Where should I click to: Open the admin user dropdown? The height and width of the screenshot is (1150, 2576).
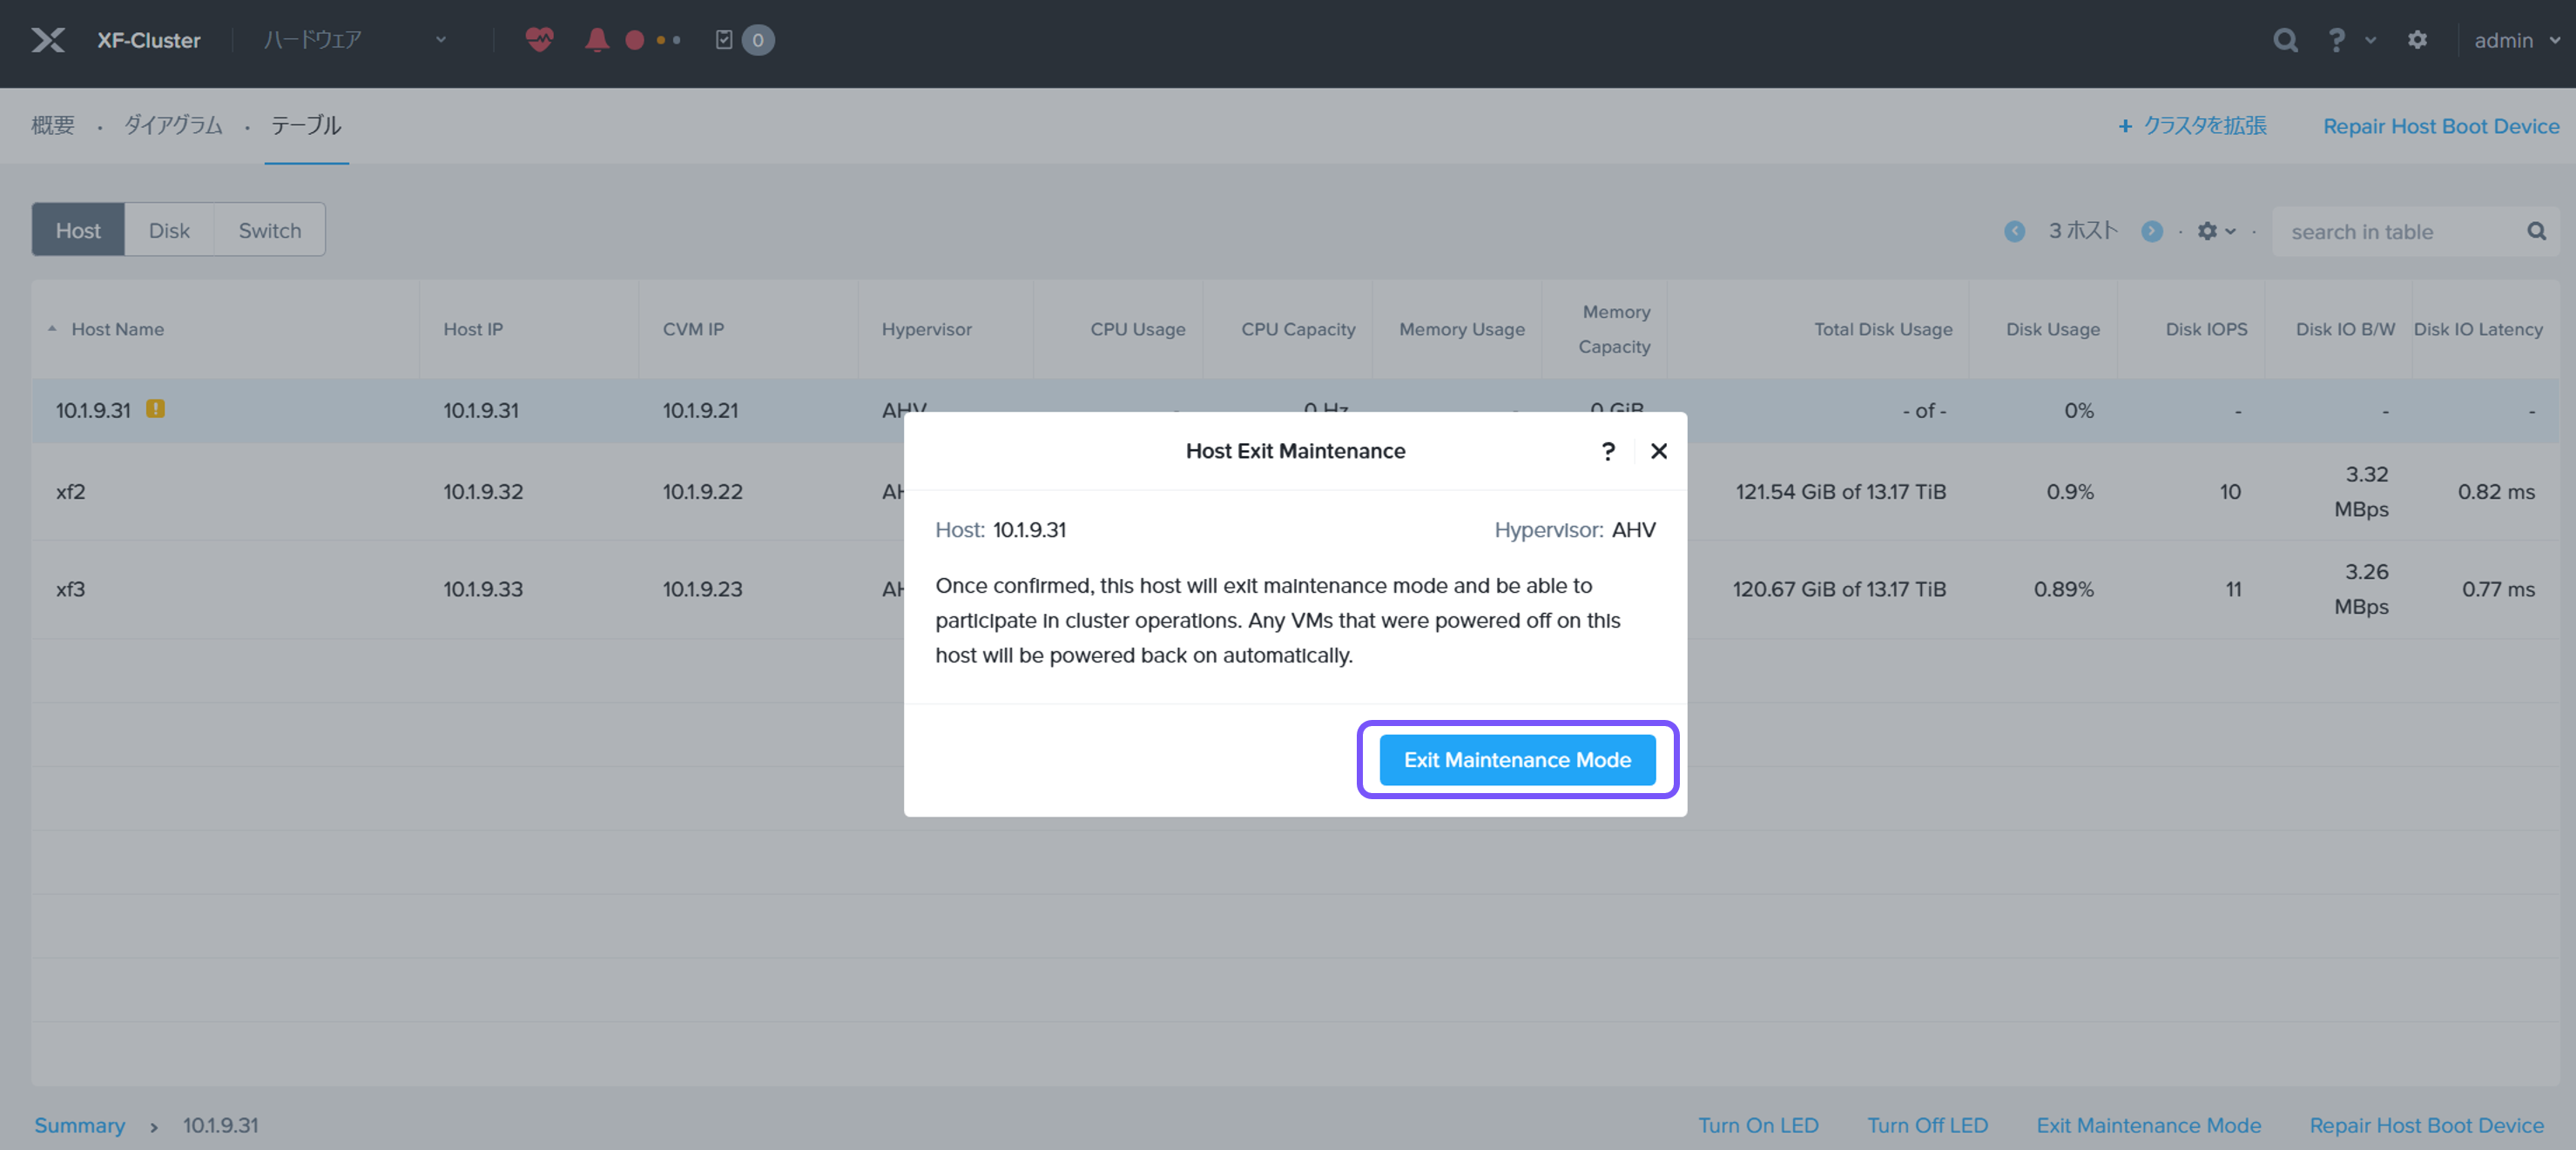point(2515,40)
